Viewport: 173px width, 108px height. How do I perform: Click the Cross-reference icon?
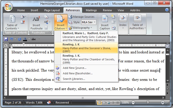(113, 28)
